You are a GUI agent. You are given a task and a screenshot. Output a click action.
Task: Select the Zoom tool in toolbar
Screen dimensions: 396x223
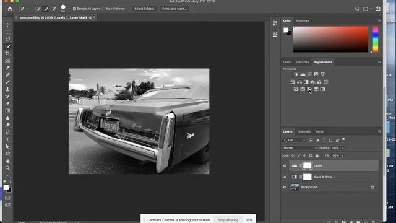(7, 168)
